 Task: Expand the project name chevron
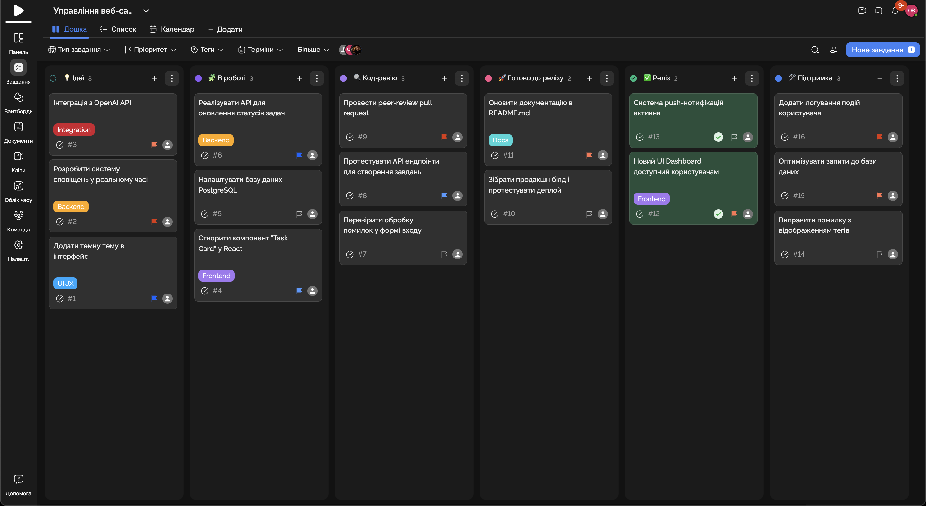click(146, 11)
